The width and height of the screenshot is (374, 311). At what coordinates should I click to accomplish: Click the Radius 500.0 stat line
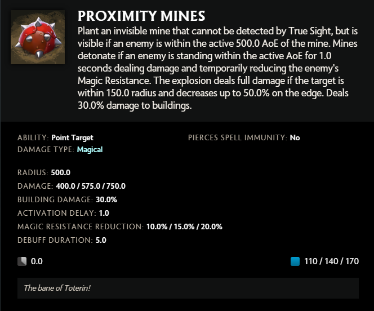point(44,172)
